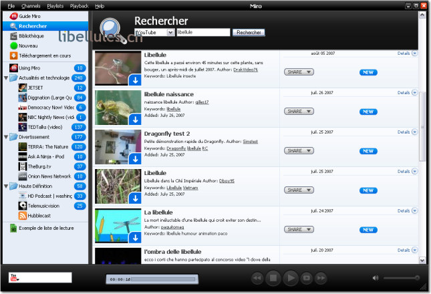This screenshot has height=294, width=431.
Task: Click the title Dragonfly test 2
Action: pyautogui.click(x=167, y=134)
